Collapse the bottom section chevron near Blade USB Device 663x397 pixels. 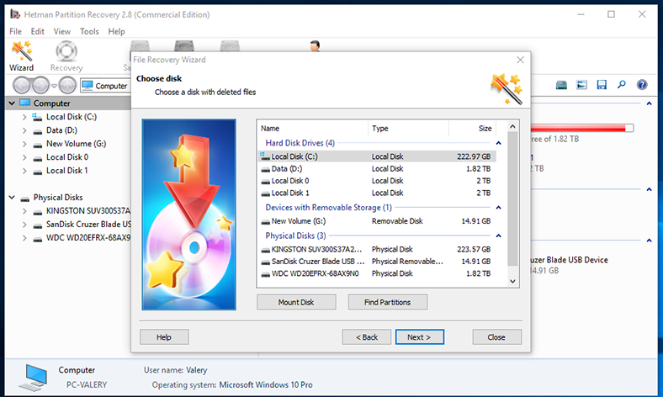tap(649, 241)
